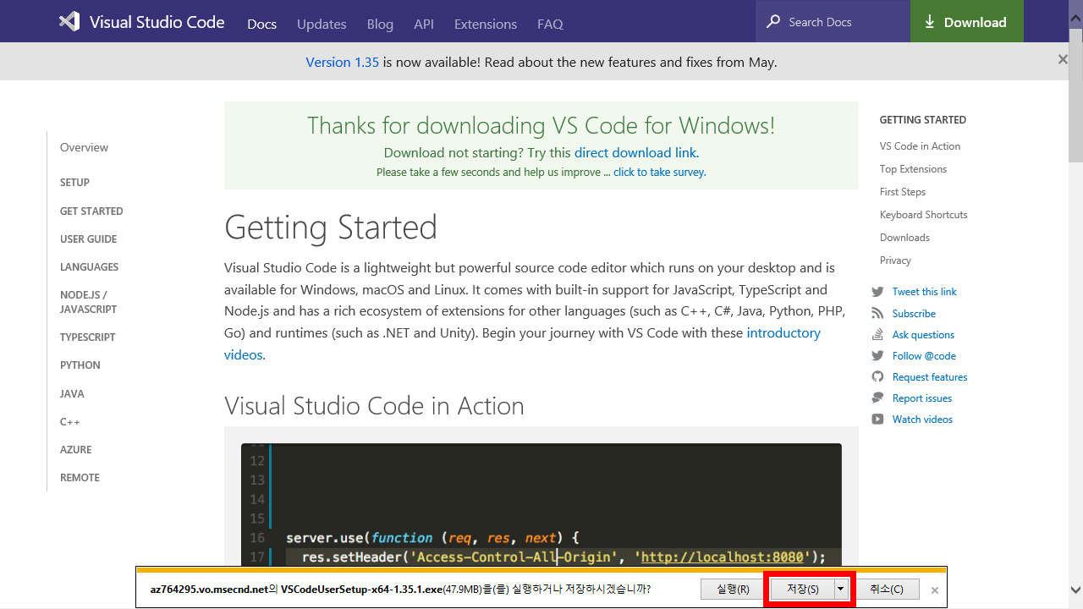Click the Follow @code link
This screenshot has width=1083, height=609.
click(924, 356)
